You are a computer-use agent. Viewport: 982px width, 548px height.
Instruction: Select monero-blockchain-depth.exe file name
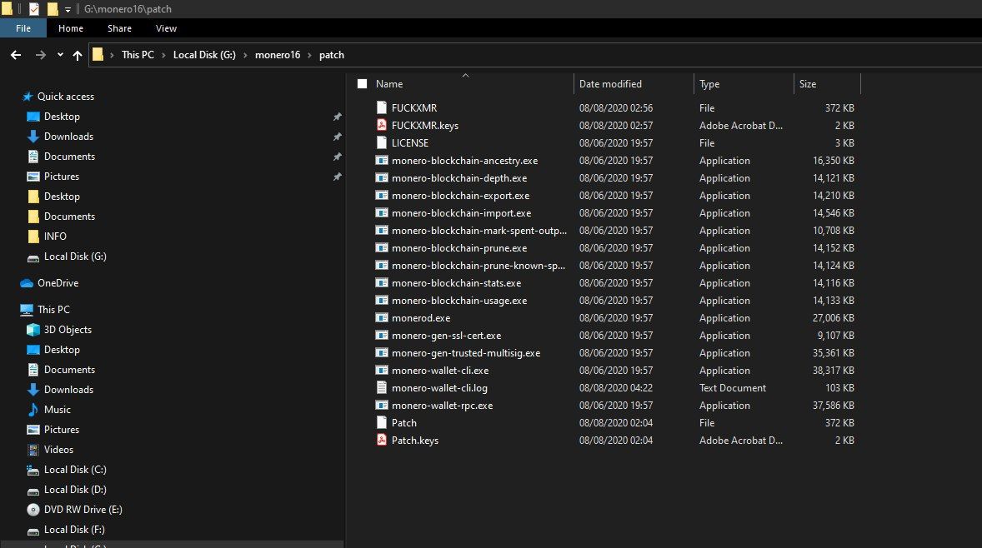pyautogui.click(x=459, y=178)
